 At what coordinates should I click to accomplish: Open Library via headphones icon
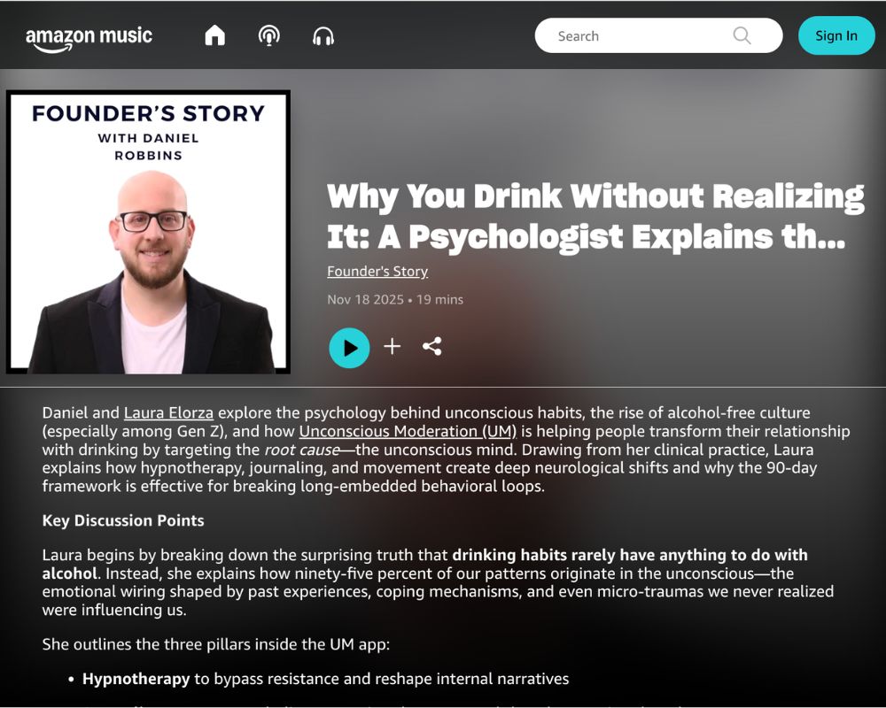tap(323, 36)
